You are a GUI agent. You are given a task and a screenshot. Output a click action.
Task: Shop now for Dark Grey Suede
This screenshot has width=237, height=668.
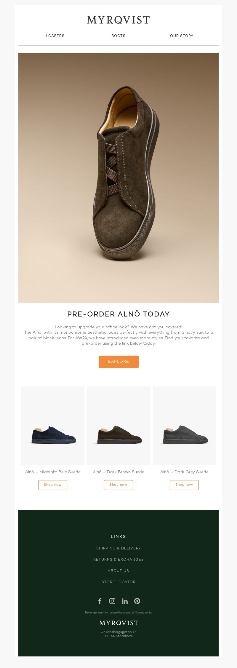(x=184, y=485)
